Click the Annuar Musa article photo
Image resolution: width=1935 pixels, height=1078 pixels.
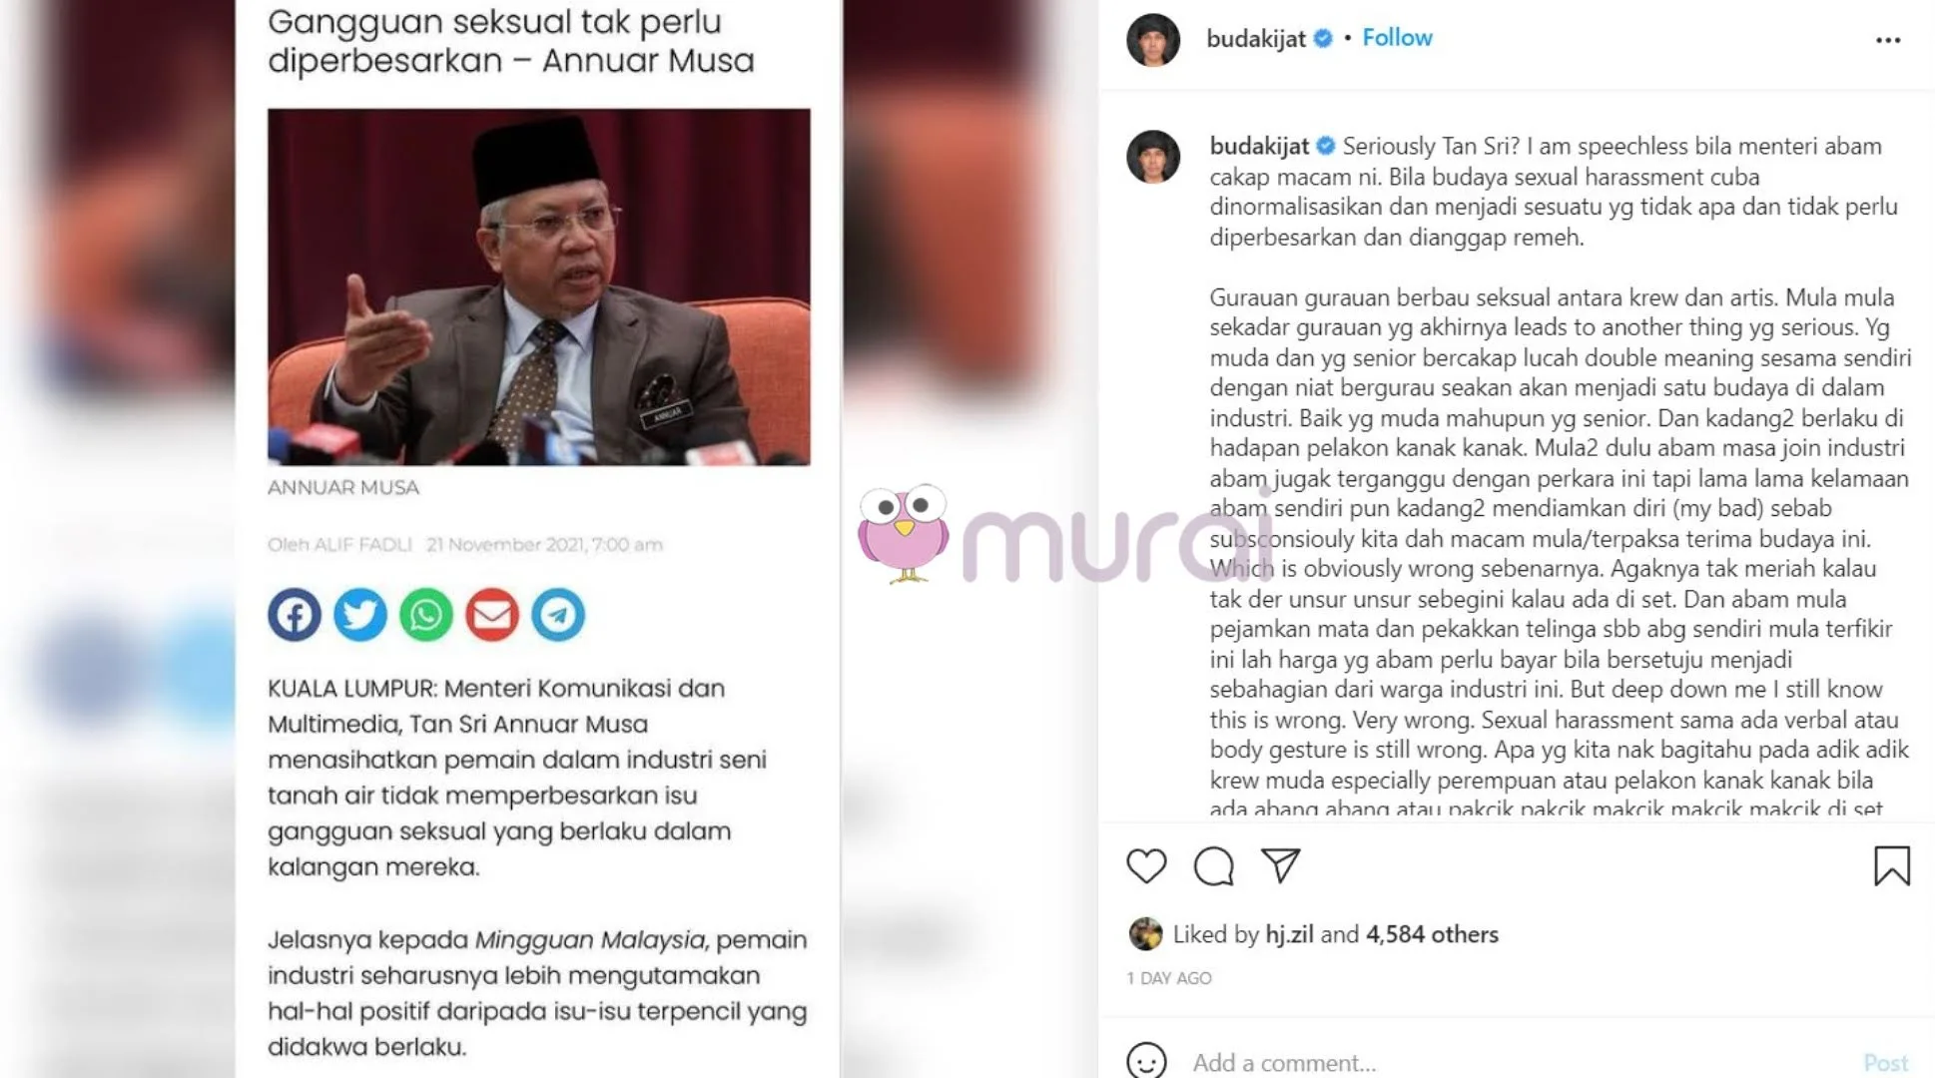[539, 286]
